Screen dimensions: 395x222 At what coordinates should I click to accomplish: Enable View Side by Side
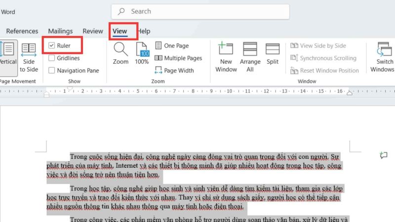tap(318, 45)
